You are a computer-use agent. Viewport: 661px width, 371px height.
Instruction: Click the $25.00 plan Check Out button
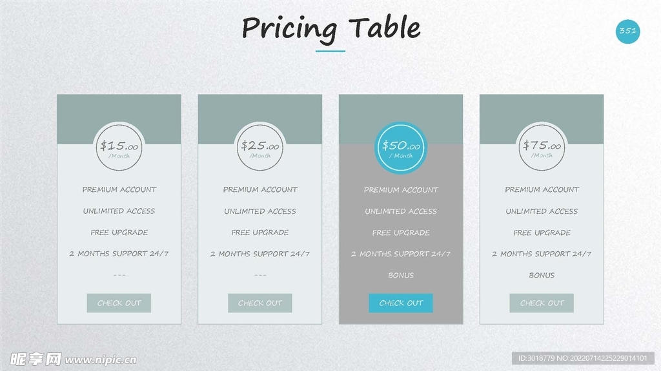[259, 303]
